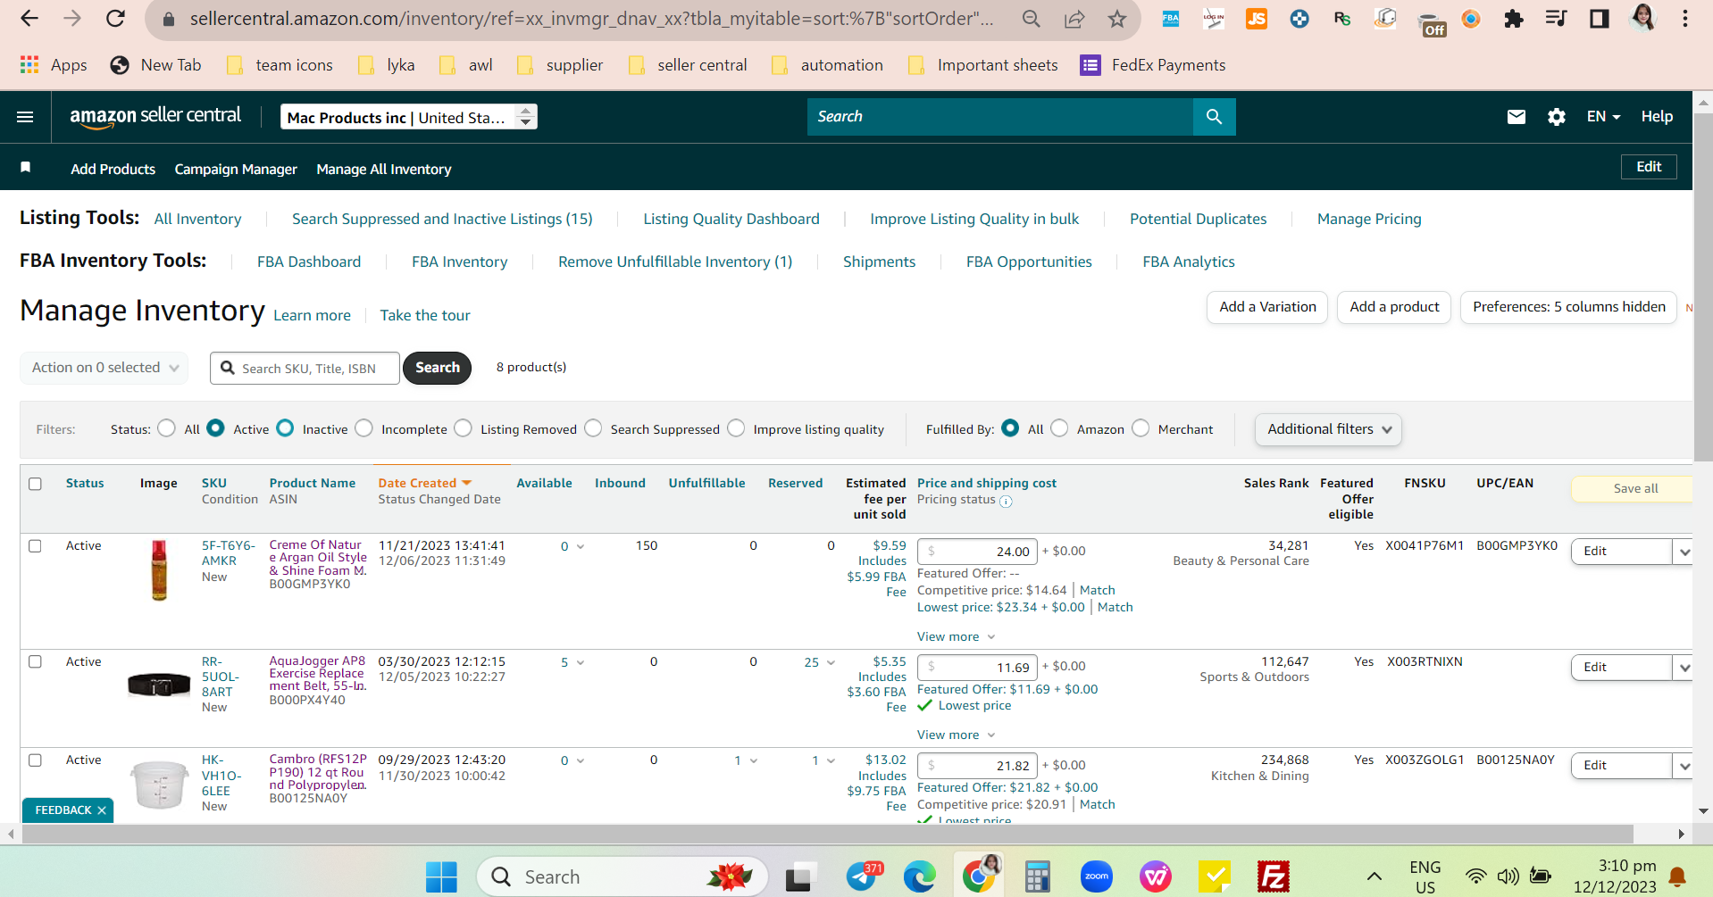Viewport: 1713px width, 897px height.
Task: Open Zoom from the taskbar
Action: (1097, 877)
